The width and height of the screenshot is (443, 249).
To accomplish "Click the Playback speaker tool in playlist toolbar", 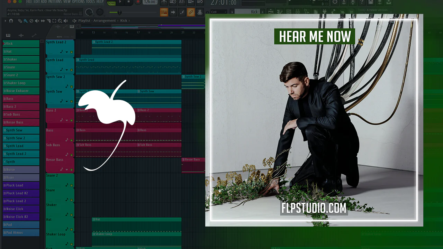I will pos(65,21).
